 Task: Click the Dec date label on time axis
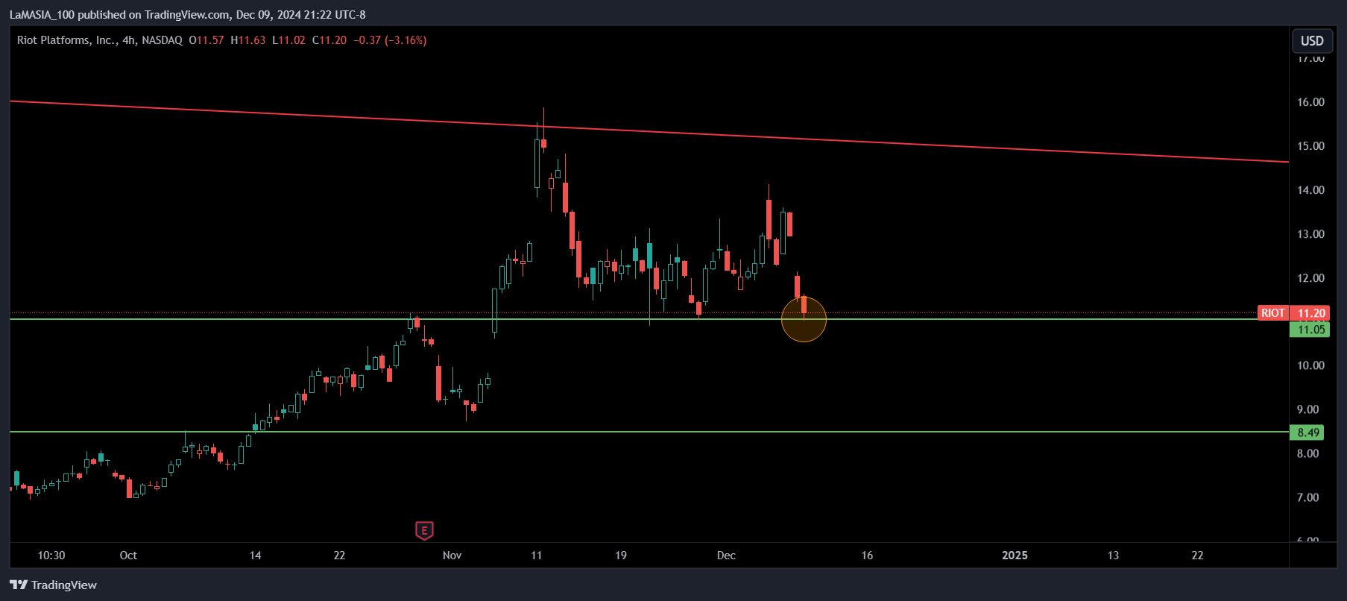[x=726, y=556]
